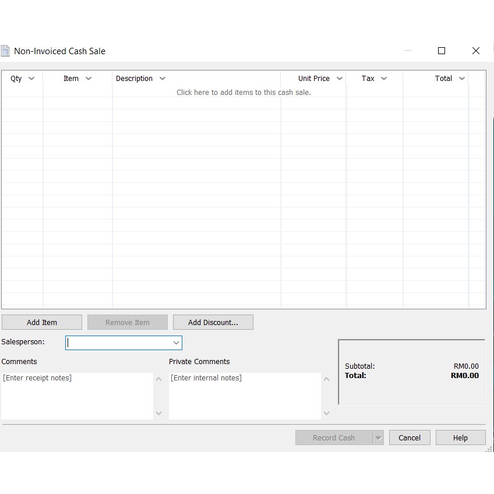The width and height of the screenshot is (494, 494).
Task: Open the Qty column dropdown arrow
Action: click(x=31, y=79)
